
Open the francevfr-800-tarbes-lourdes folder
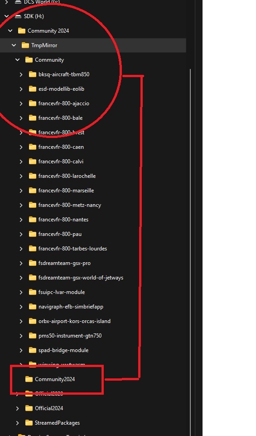(72, 249)
